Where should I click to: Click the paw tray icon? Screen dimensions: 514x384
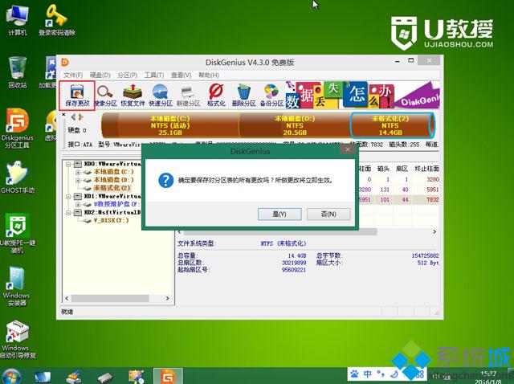click(354, 374)
